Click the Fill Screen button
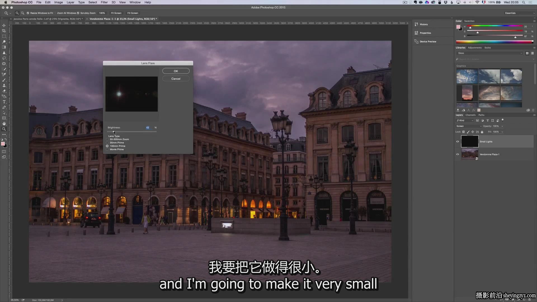 (133, 13)
